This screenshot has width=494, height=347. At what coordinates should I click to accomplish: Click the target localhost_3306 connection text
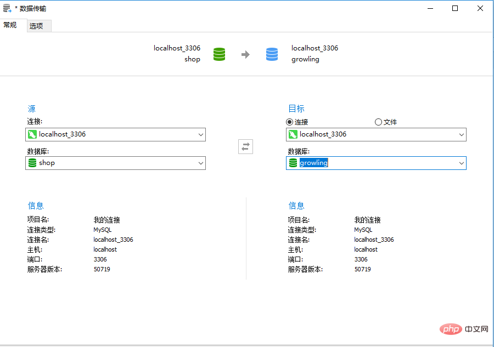323,134
